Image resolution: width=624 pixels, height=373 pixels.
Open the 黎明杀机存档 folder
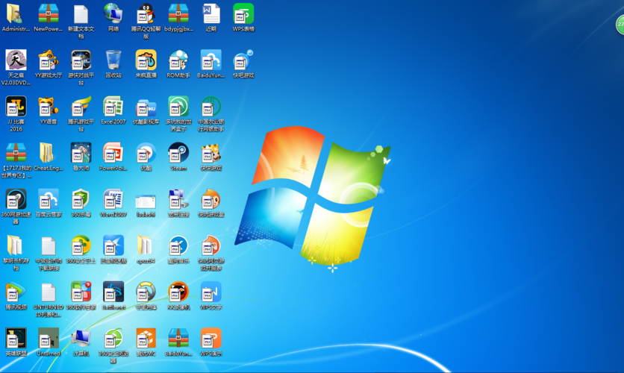[16, 245]
